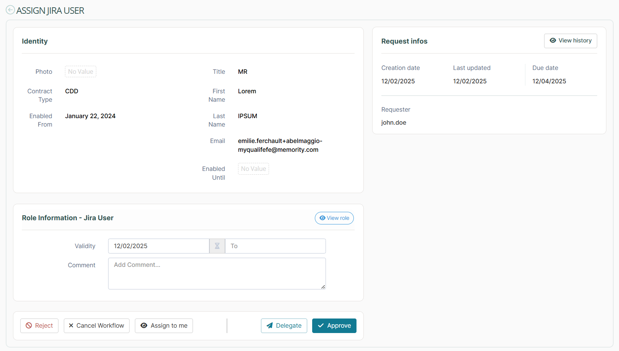Click the Photo No Value placeholder
Screen dimensions: 619x351
tap(81, 71)
